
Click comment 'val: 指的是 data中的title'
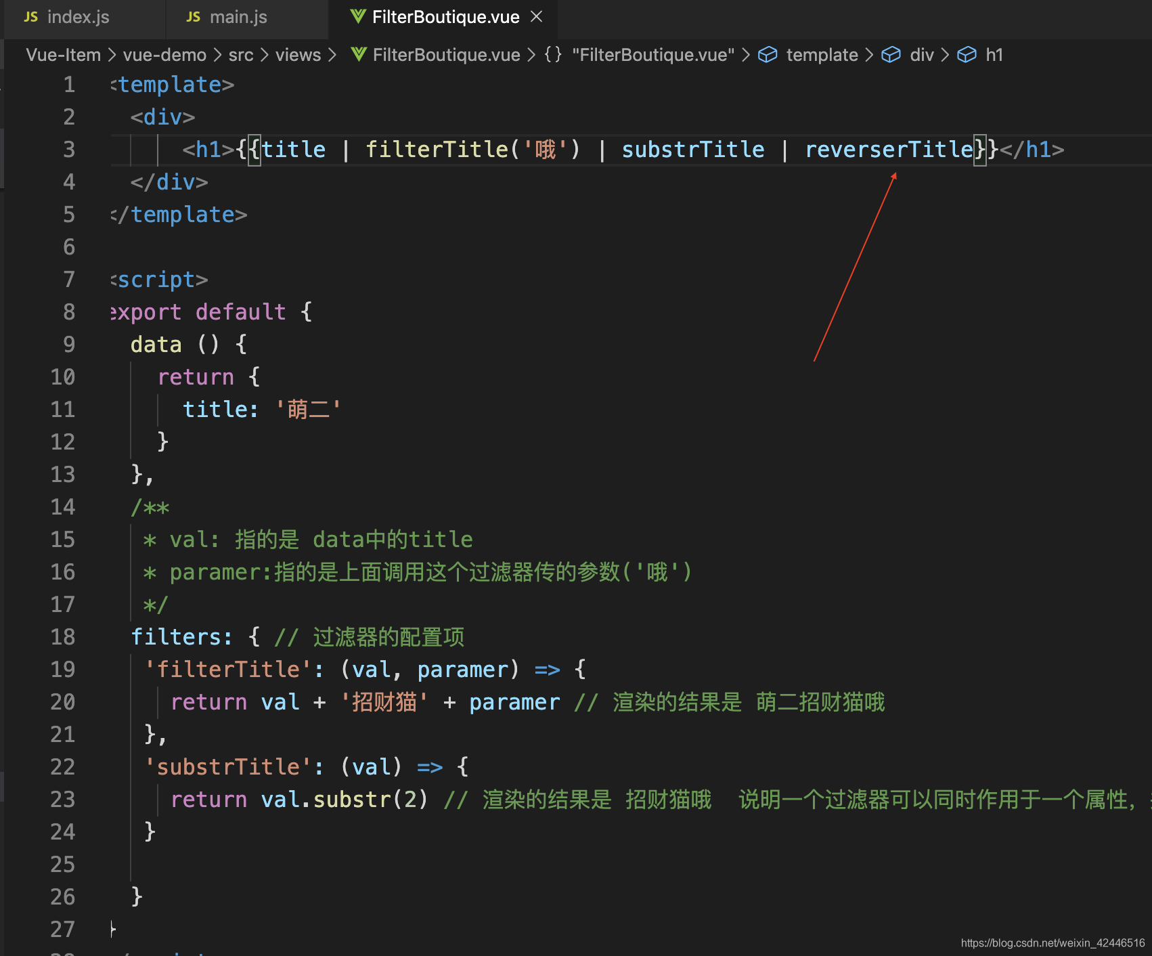tap(321, 539)
